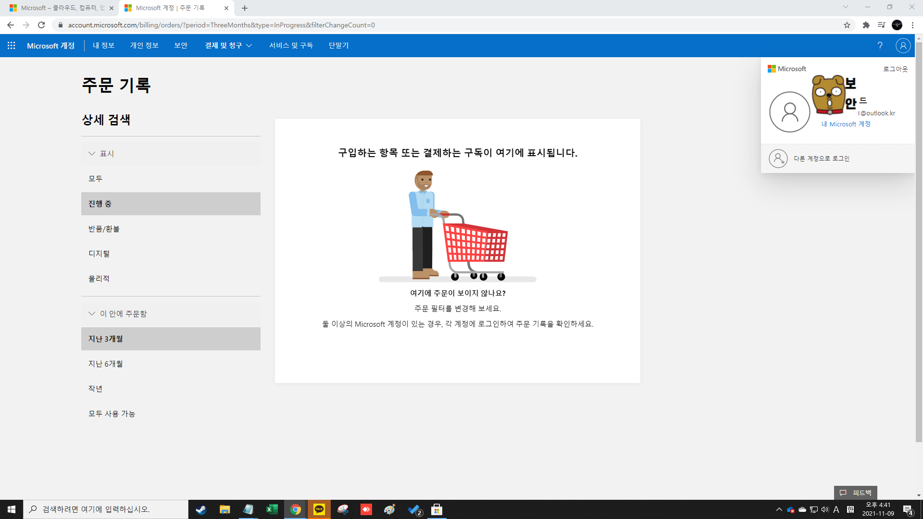Open File Explorer from the taskbar
Screen dimensions: 923x519
point(225,509)
